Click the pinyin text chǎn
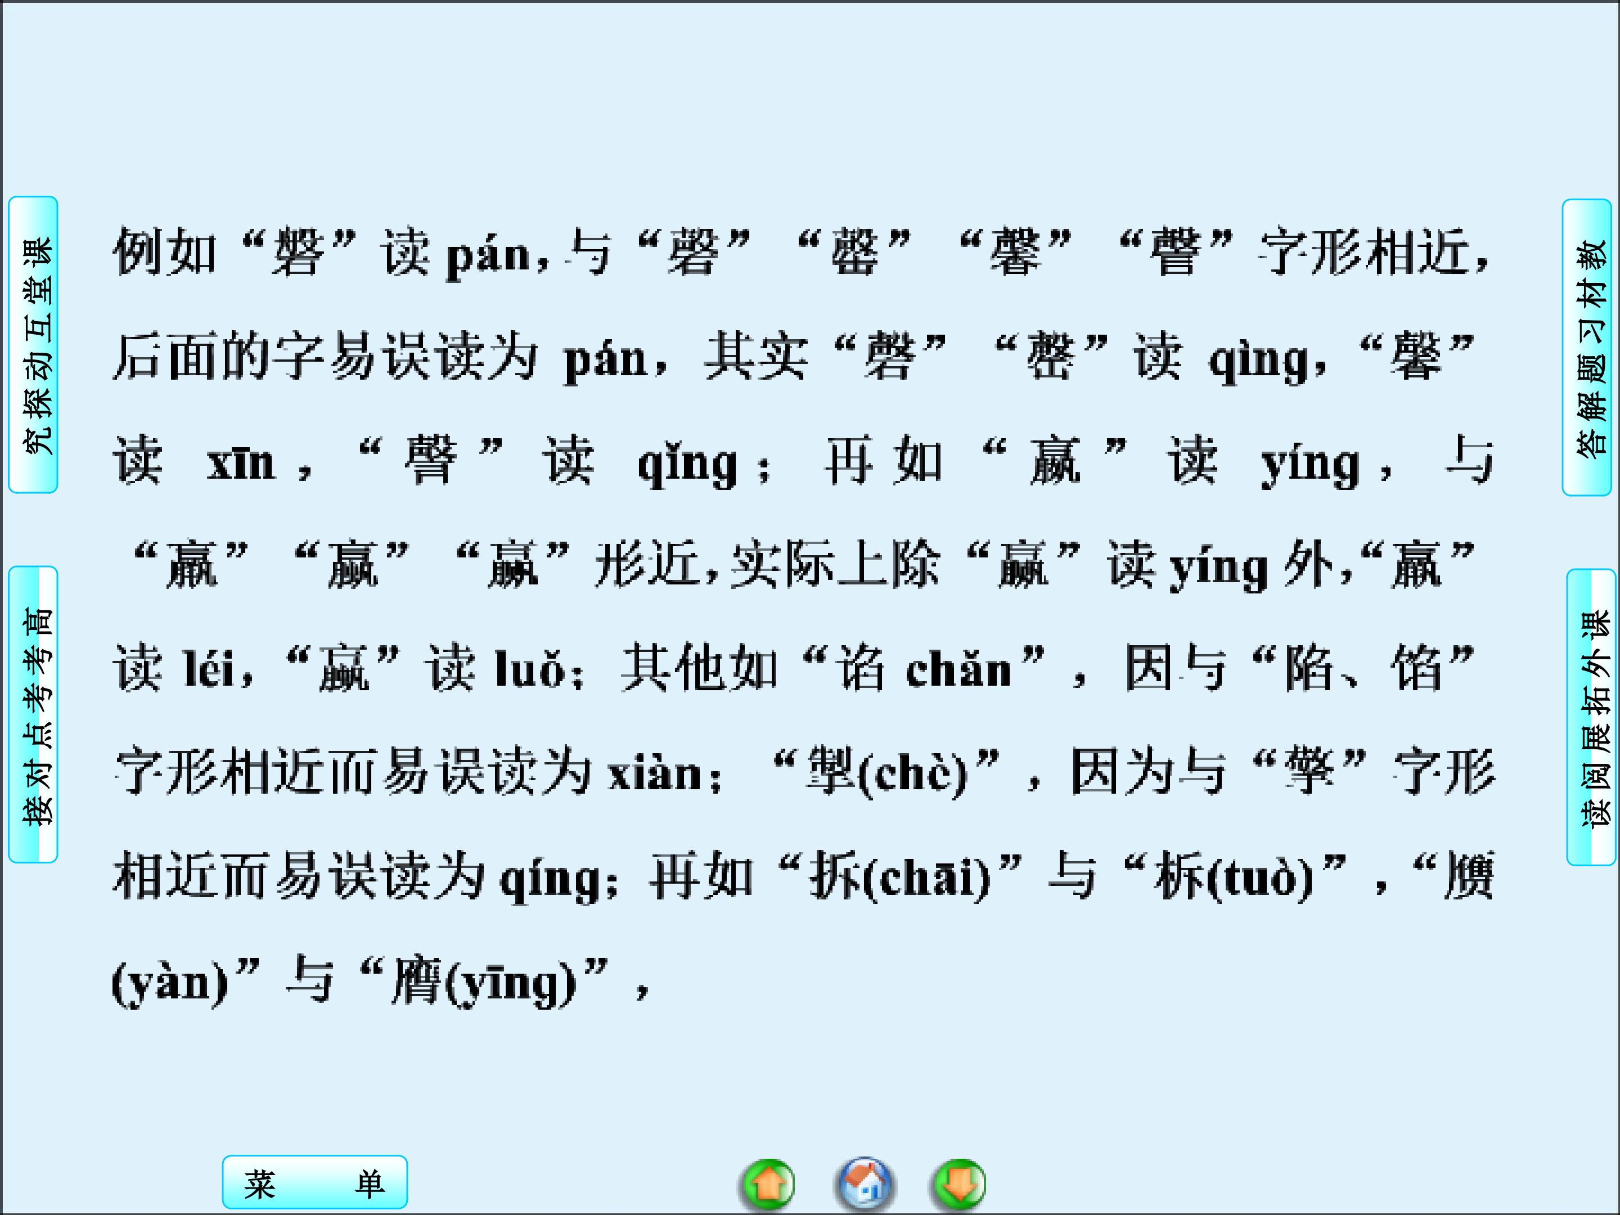This screenshot has height=1215, width=1620. [x=958, y=669]
